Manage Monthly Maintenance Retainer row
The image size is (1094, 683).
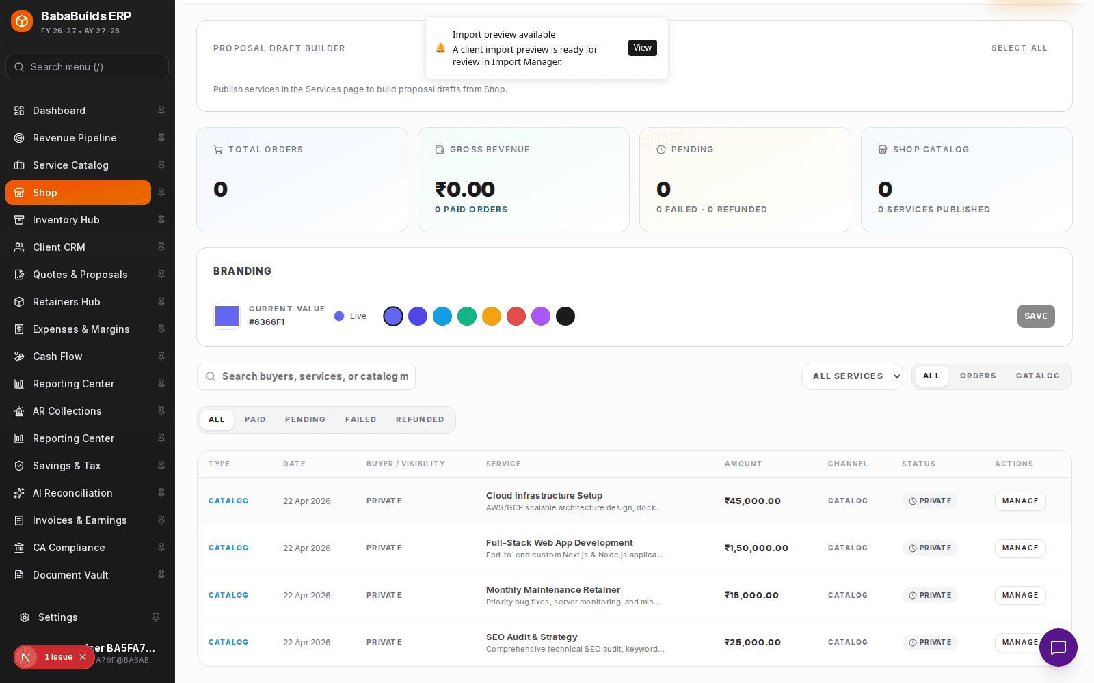pyautogui.click(x=1020, y=596)
